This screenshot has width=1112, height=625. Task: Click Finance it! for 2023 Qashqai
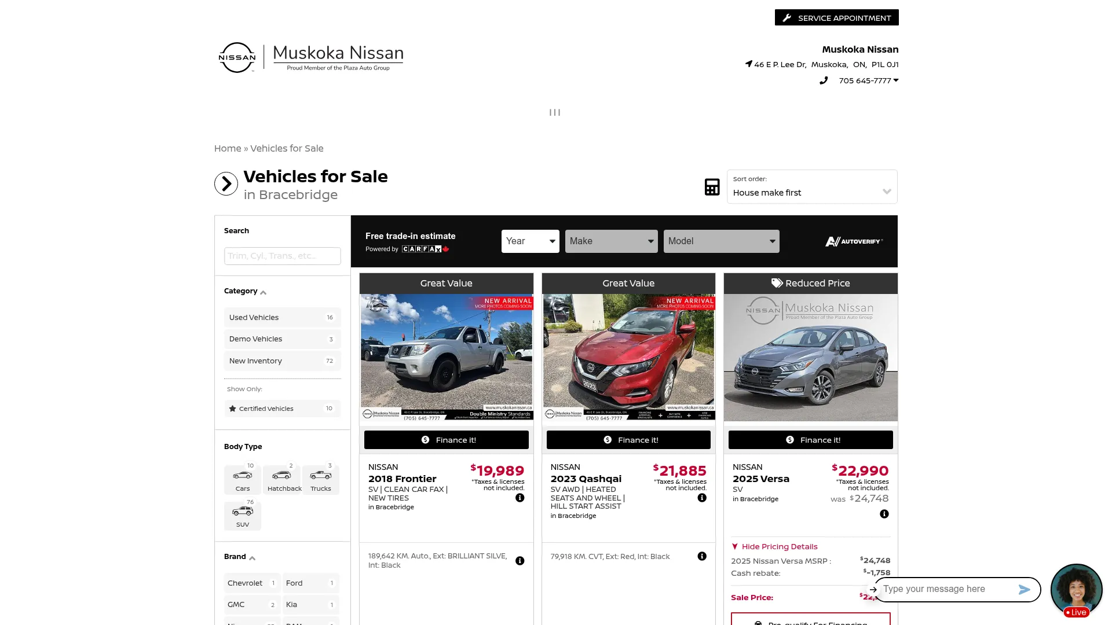point(628,440)
